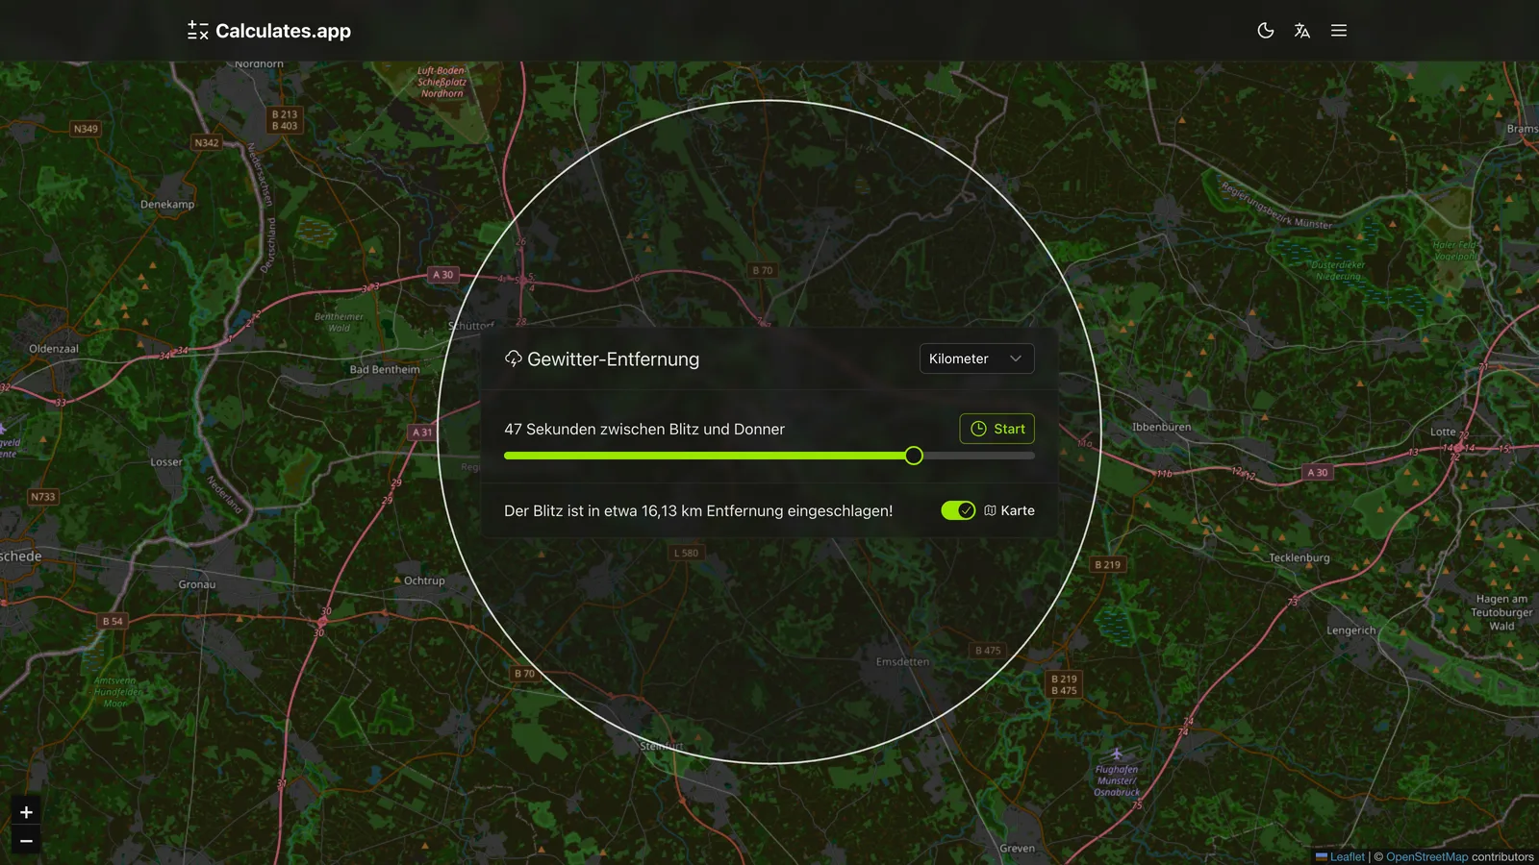
Task: Open the Kilometer unit dropdown
Action: click(976, 358)
